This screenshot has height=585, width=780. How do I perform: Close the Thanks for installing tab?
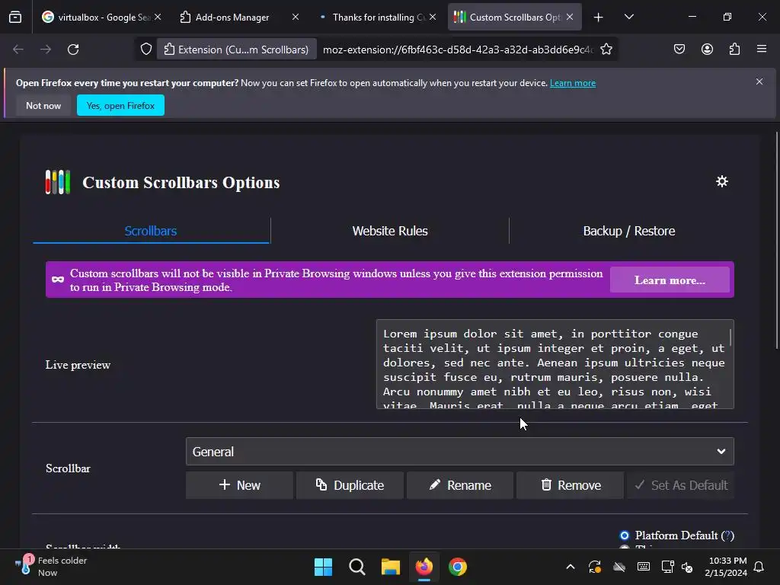[433, 17]
